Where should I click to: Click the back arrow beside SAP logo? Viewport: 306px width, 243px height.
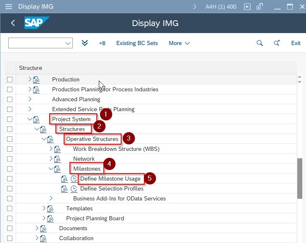click(x=13, y=23)
